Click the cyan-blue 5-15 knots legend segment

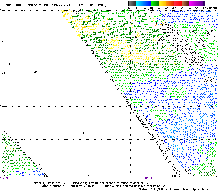pyautogui.click(x=143, y=4)
